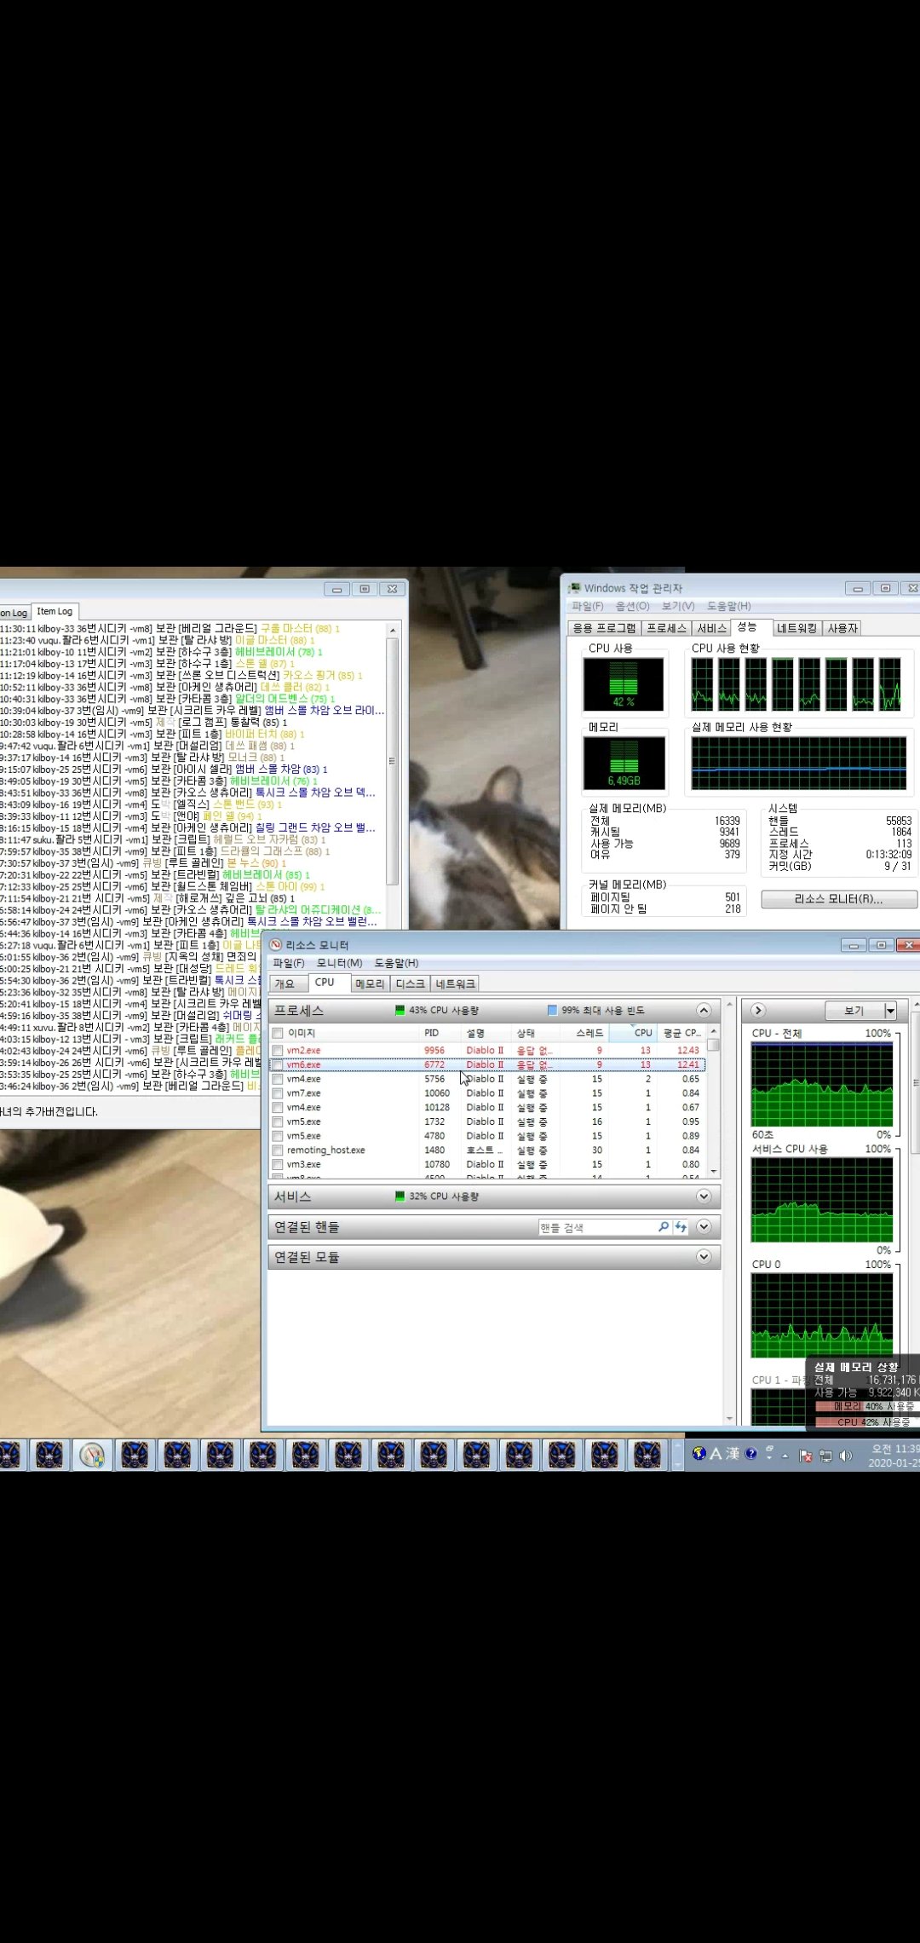Viewport: 920px width, 1943px height.
Task: Switch to 프로세스 tab in Task Manager
Action: click(667, 628)
